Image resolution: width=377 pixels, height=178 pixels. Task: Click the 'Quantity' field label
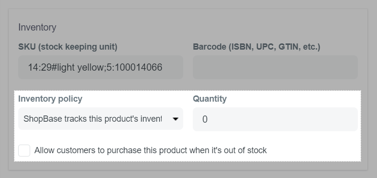pos(210,99)
